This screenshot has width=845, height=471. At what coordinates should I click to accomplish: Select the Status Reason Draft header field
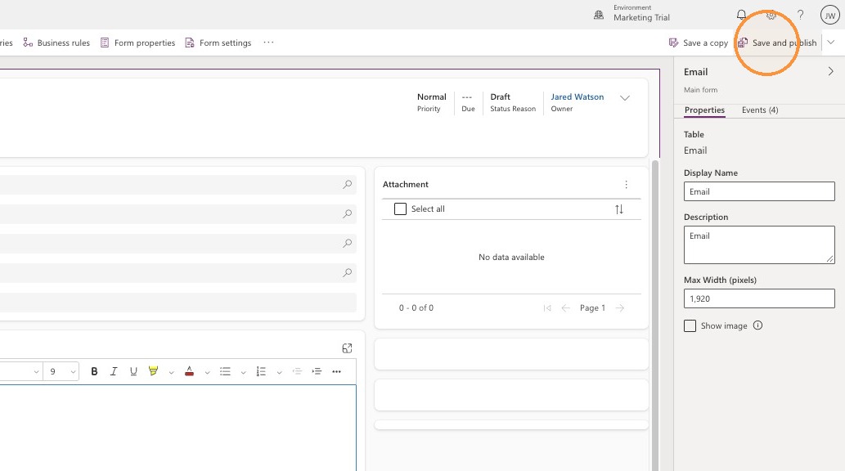(513, 102)
